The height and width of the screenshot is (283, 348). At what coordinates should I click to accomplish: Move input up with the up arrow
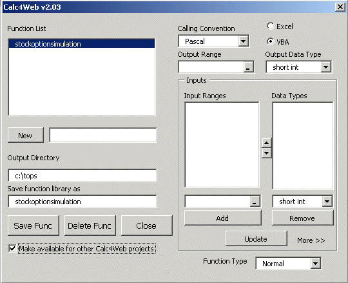click(x=267, y=143)
